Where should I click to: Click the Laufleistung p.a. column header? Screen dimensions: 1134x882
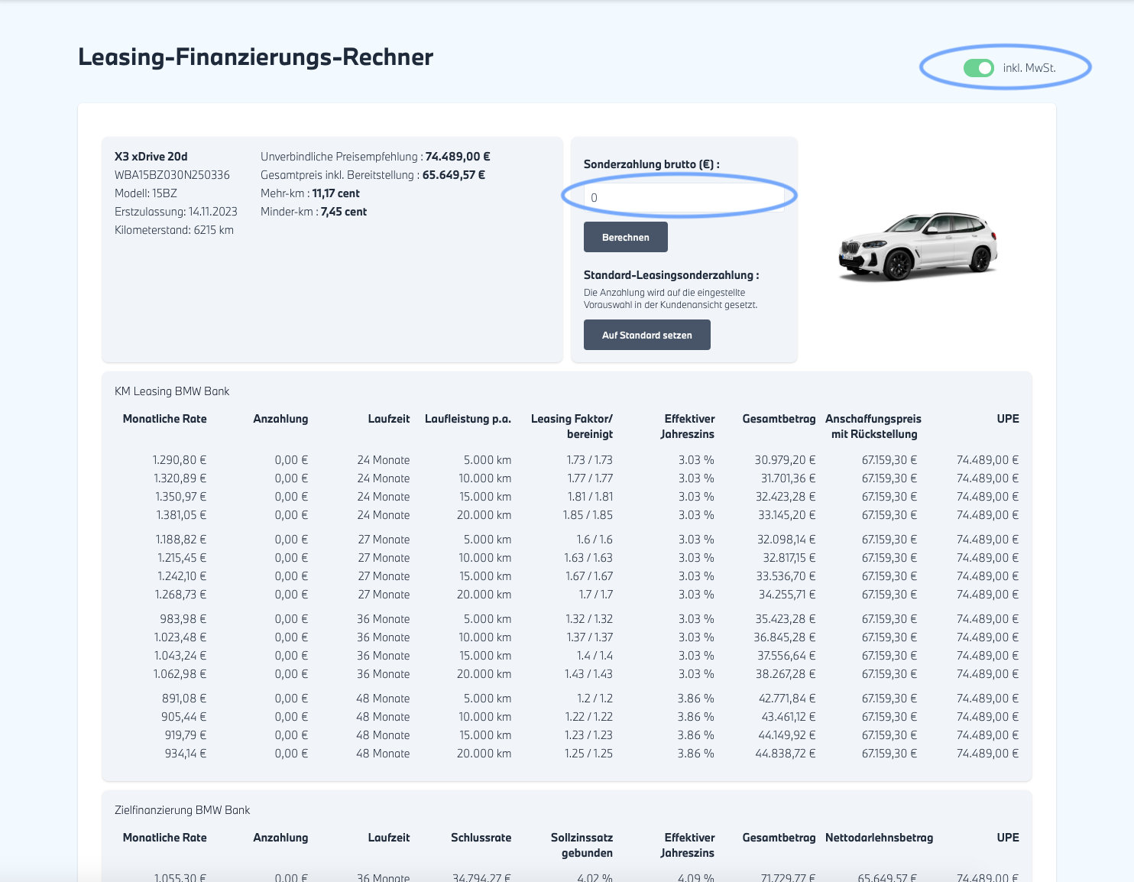pyautogui.click(x=468, y=419)
